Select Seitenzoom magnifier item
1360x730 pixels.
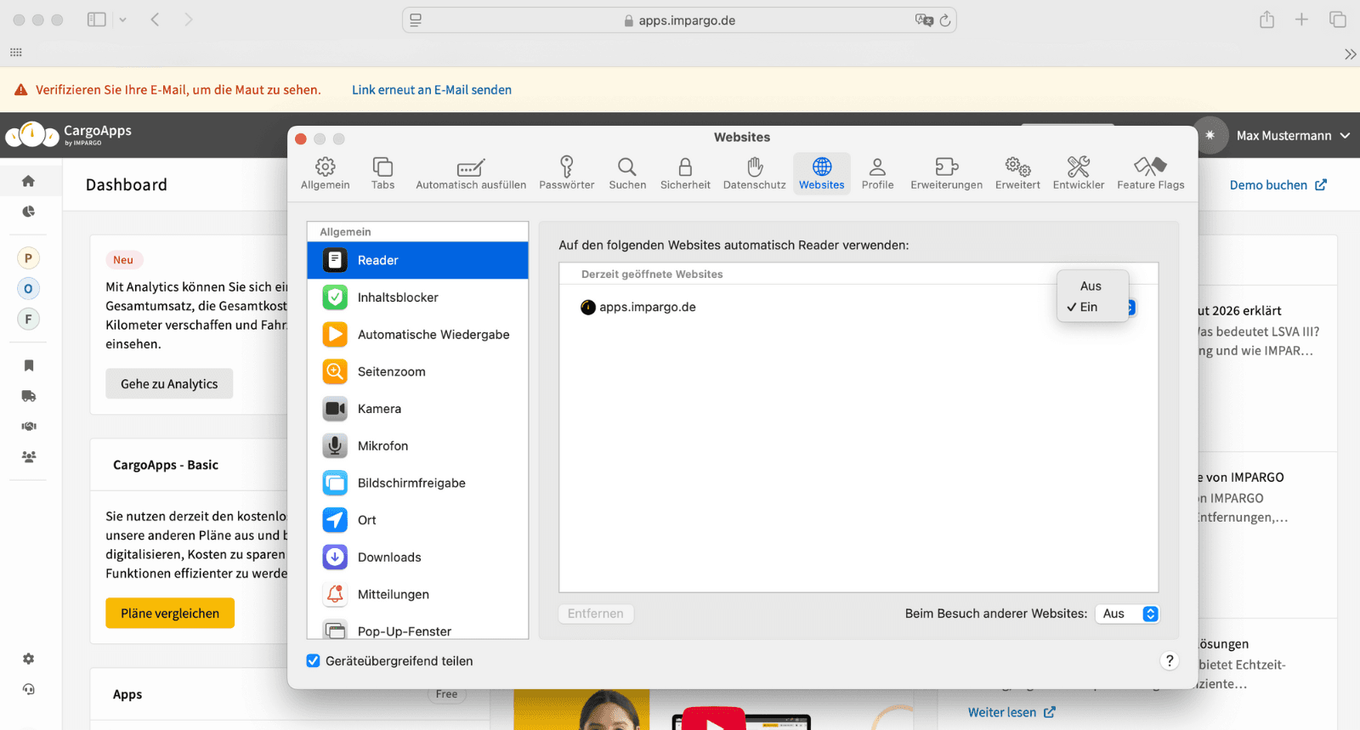pos(417,371)
